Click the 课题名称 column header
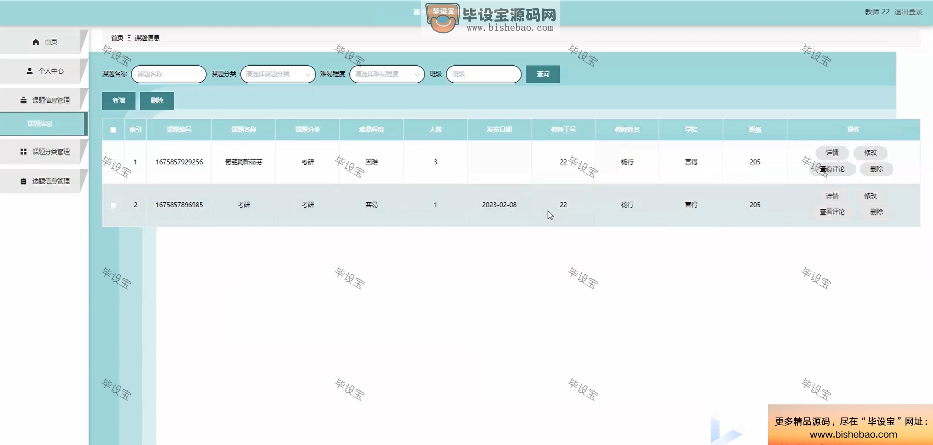The height and width of the screenshot is (445, 933). pyautogui.click(x=243, y=130)
